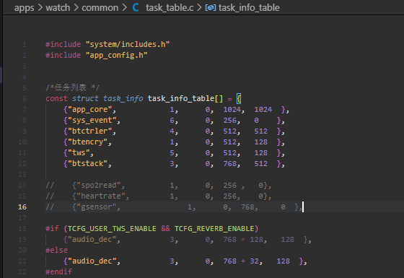Click the #else directive on line 20
The height and width of the screenshot is (278, 404).
57,250
